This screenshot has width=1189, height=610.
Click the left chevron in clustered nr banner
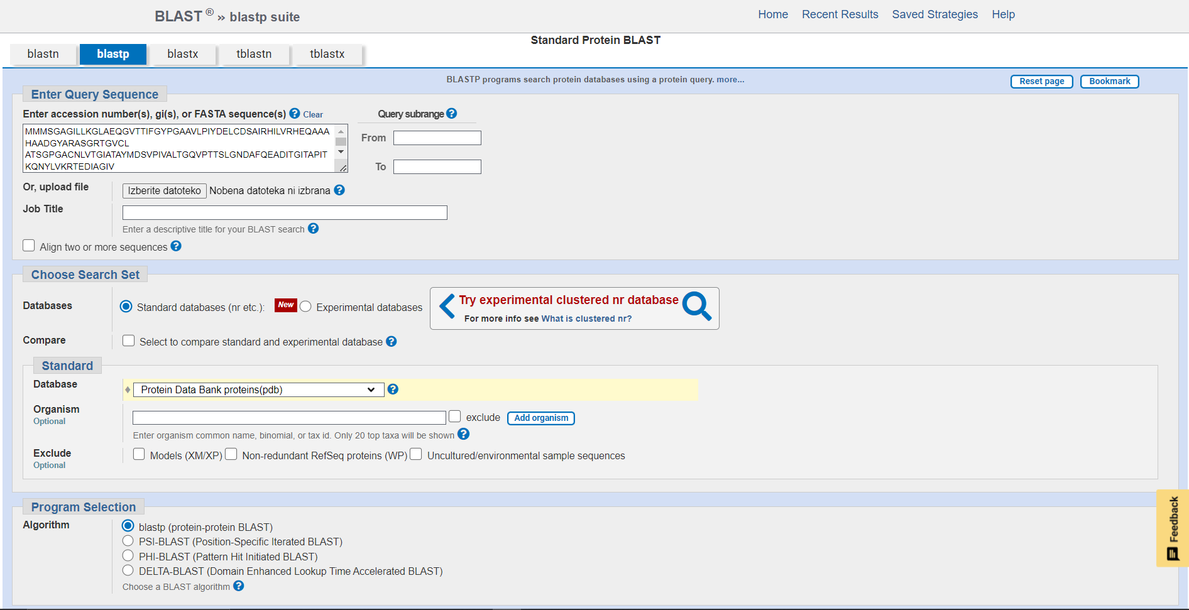click(447, 307)
